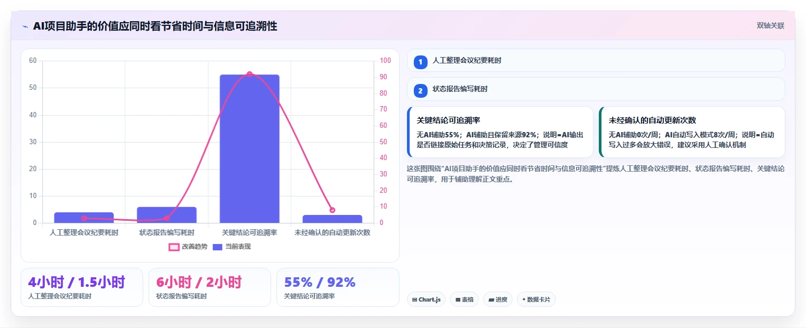Click the pink 改善趋势 legend swatch
This screenshot has width=806, height=328.
coord(174,247)
